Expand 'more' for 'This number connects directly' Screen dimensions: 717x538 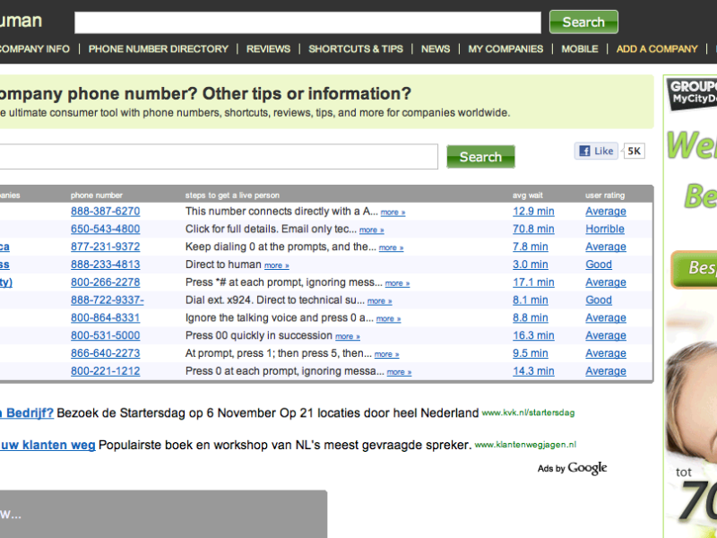point(393,213)
